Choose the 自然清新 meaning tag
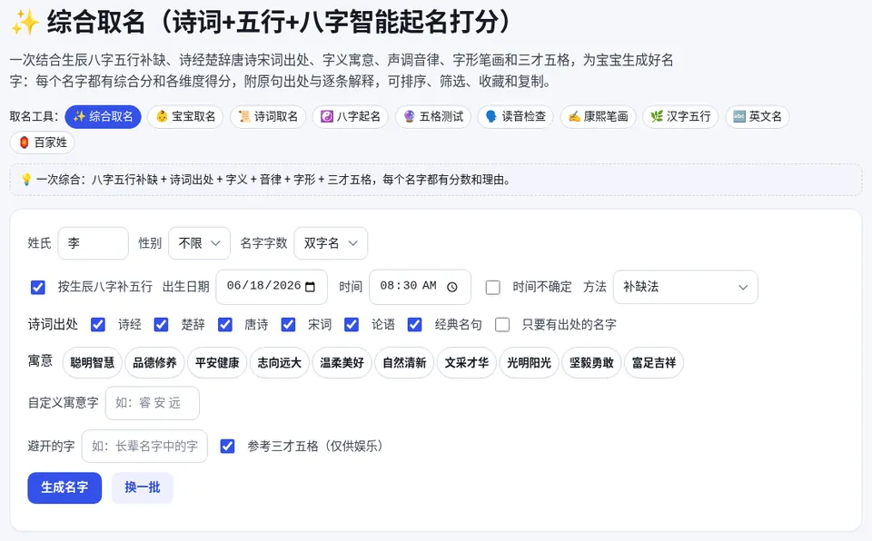This screenshot has width=872, height=541. pos(404,362)
